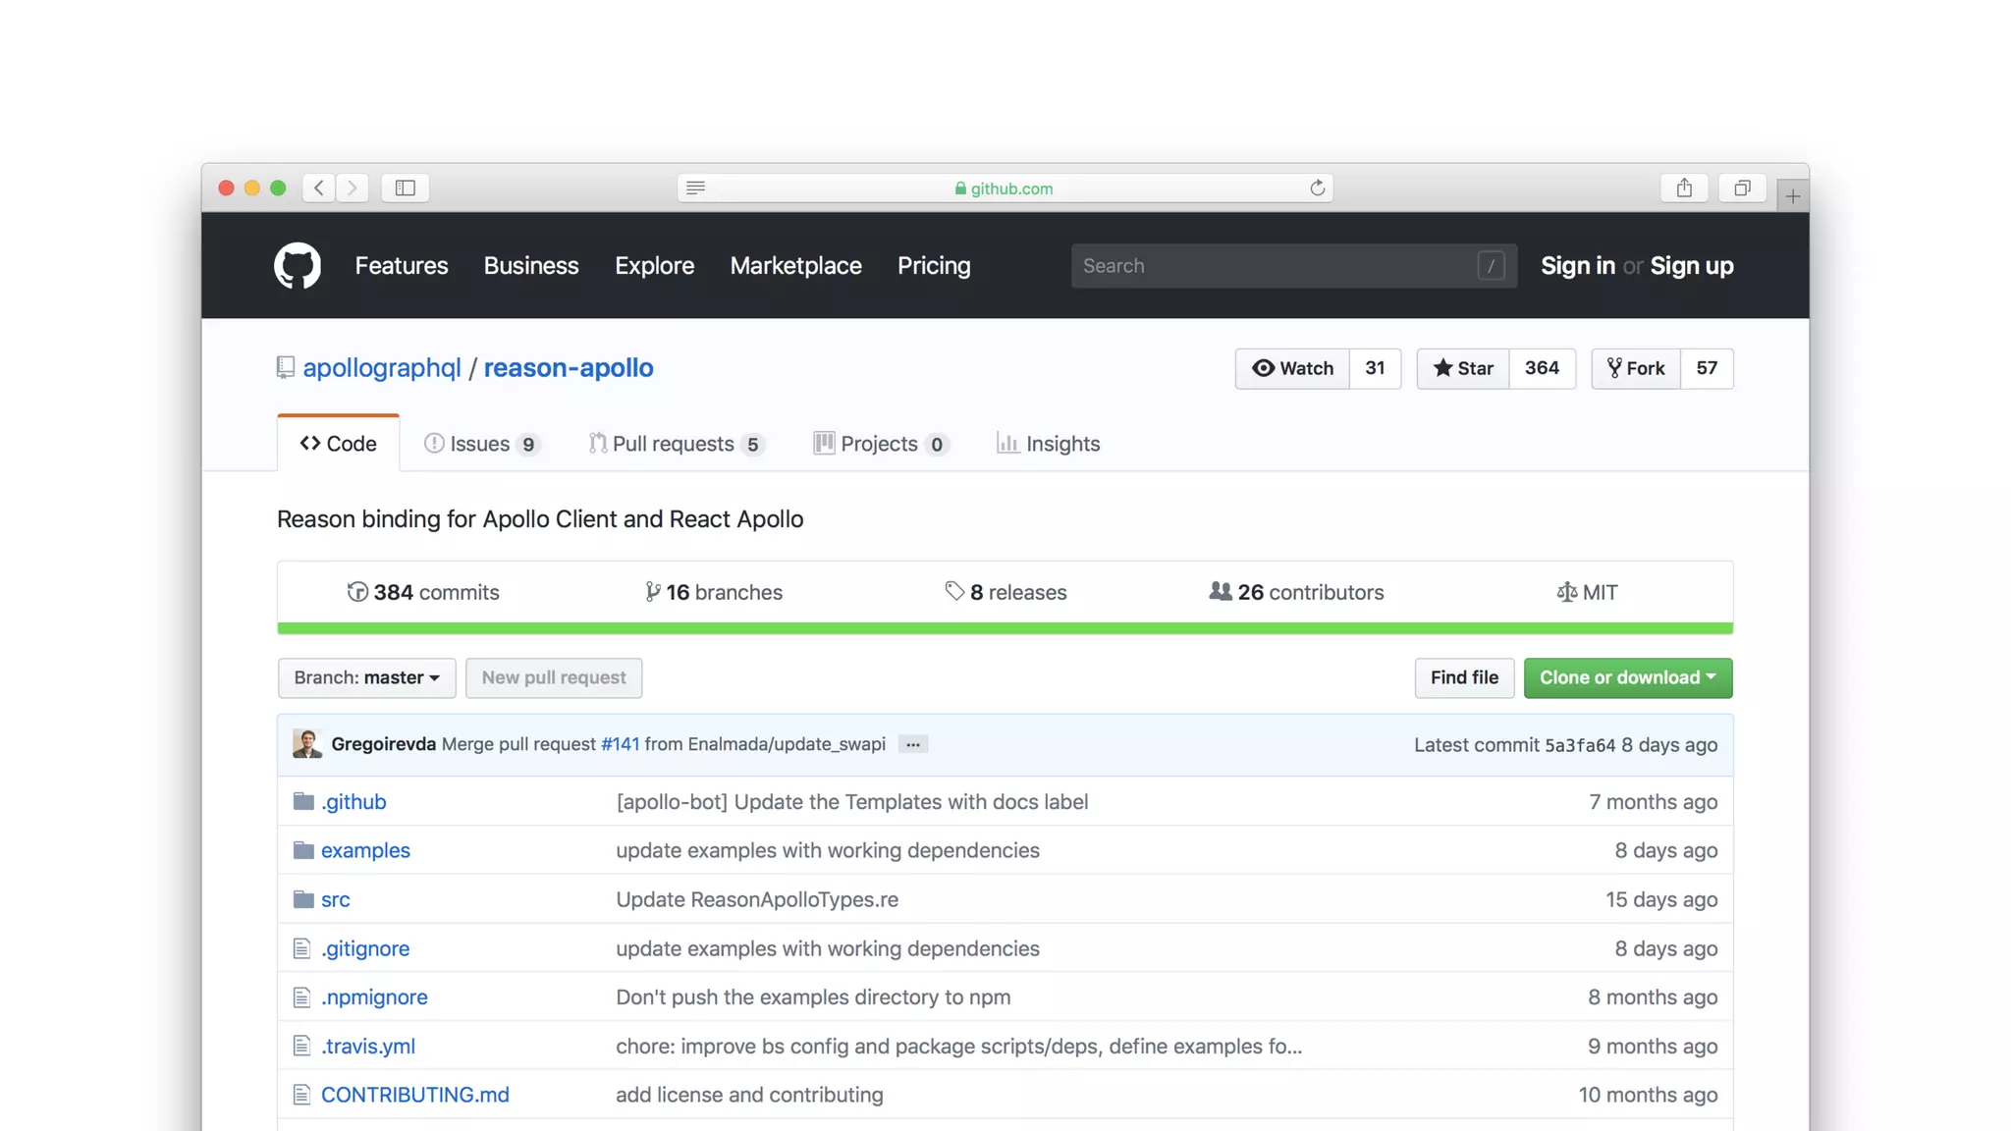Open Safari tab overview icon
The height and width of the screenshot is (1131, 2011).
click(x=1742, y=188)
